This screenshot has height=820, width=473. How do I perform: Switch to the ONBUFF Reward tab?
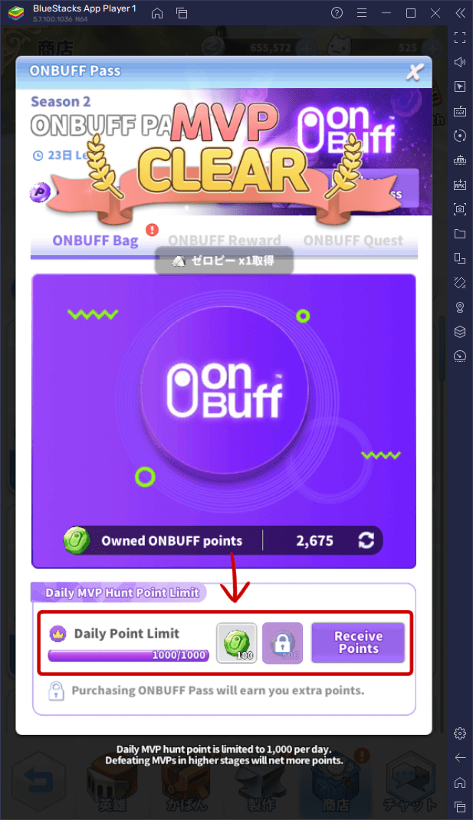coord(225,241)
